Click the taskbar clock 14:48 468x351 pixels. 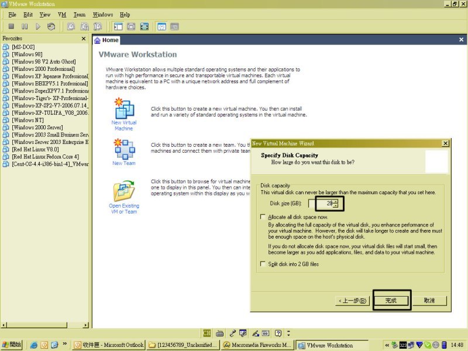(x=457, y=345)
